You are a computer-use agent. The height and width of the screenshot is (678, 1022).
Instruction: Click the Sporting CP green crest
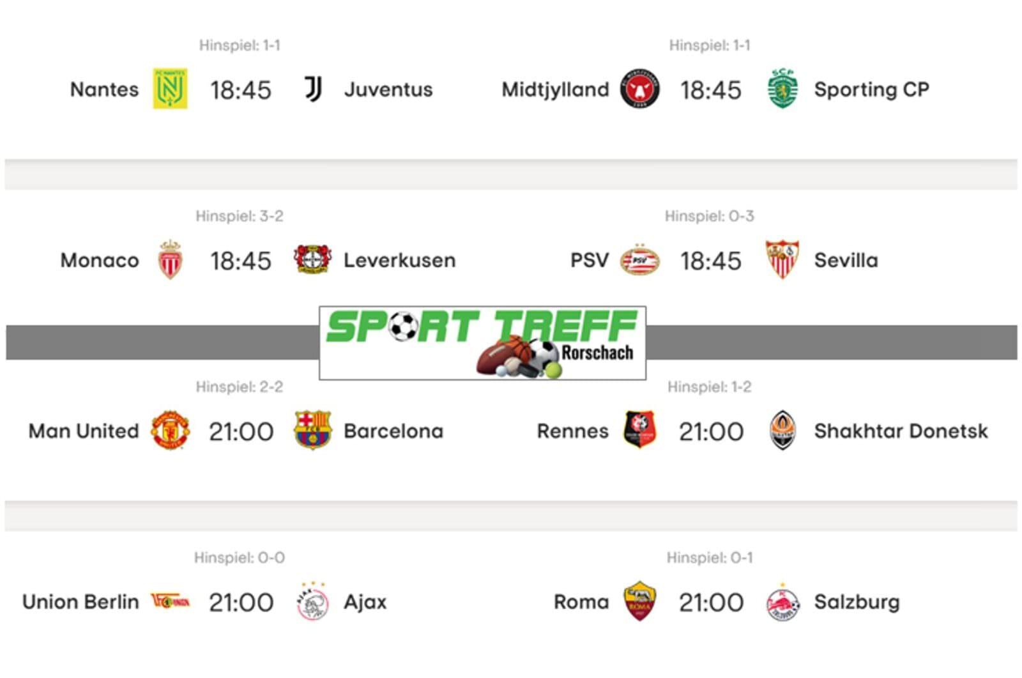(782, 89)
